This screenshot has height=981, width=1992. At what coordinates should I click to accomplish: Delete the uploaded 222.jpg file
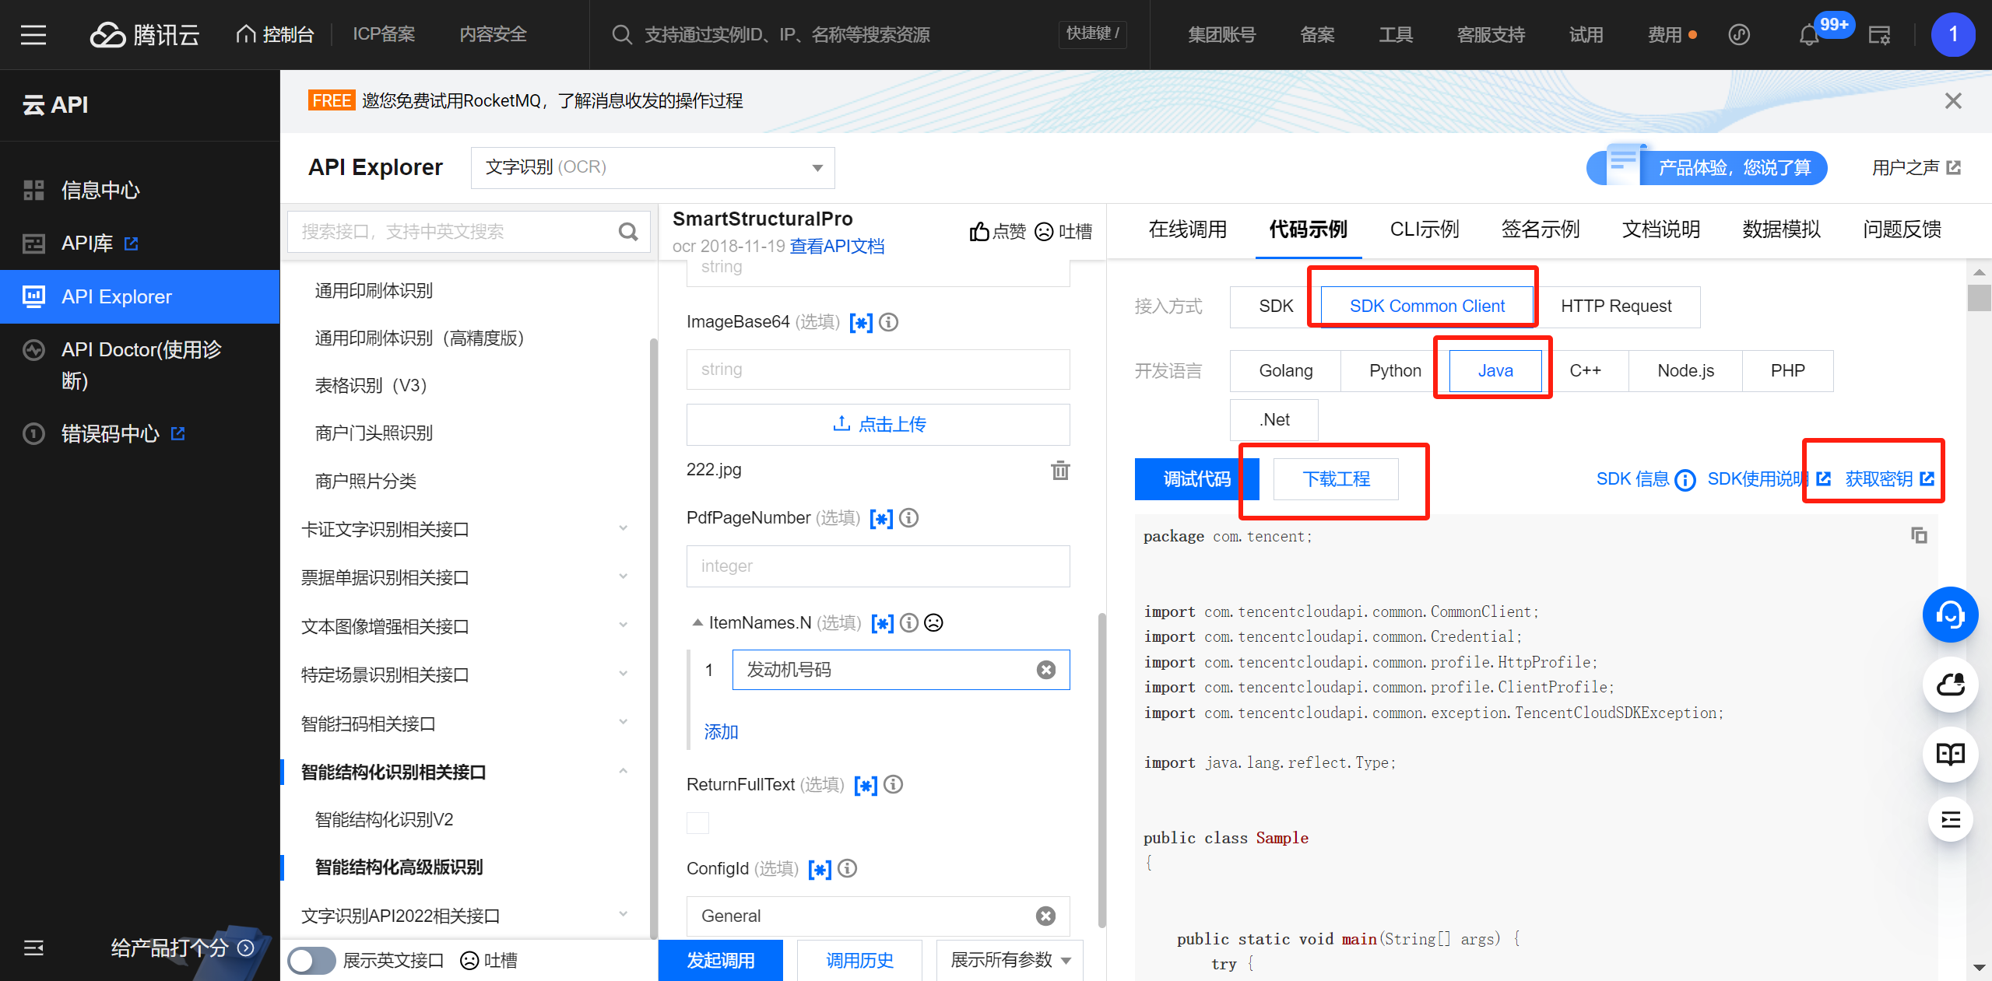pyautogui.click(x=1059, y=471)
